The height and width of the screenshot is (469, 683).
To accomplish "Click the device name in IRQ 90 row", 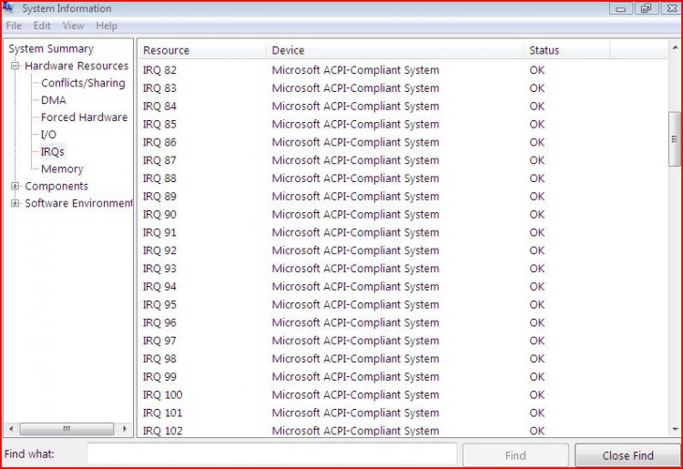I will coord(355,215).
